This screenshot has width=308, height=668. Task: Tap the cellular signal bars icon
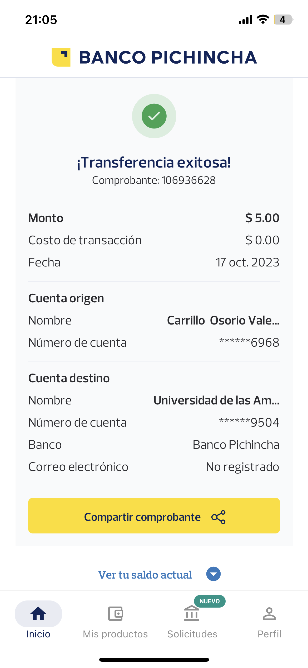245,20
